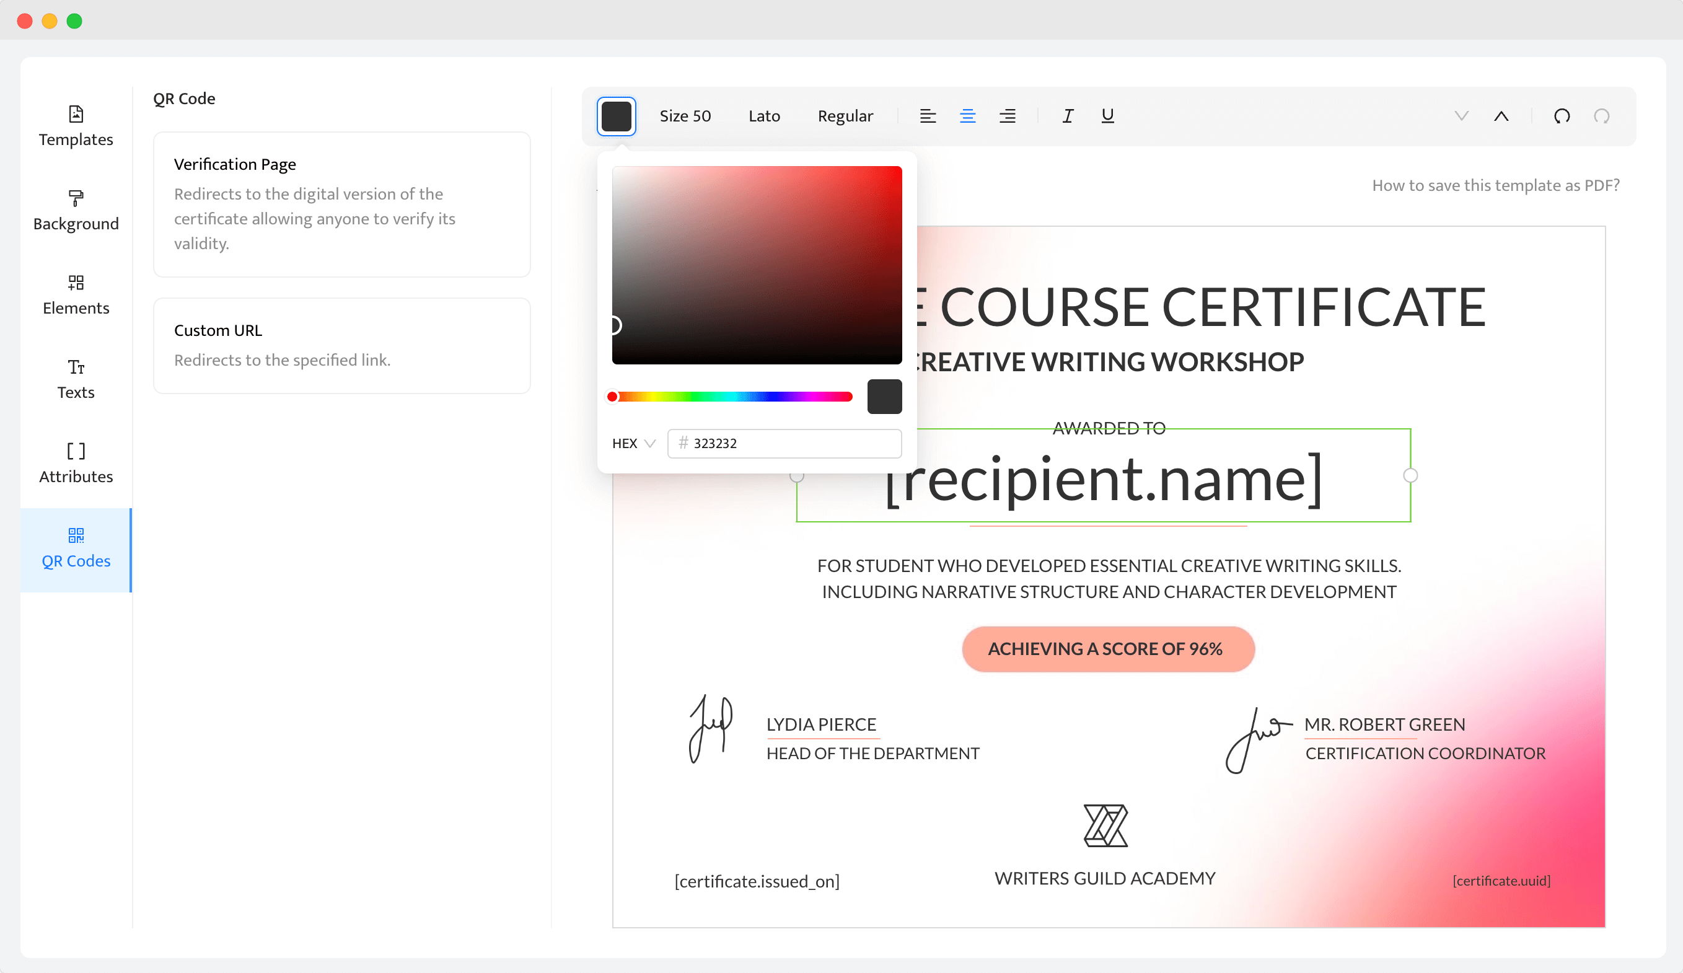
Task: Select the CREATIVE WRITING WORKSHOP subtitle
Action: tap(1109, 362)
